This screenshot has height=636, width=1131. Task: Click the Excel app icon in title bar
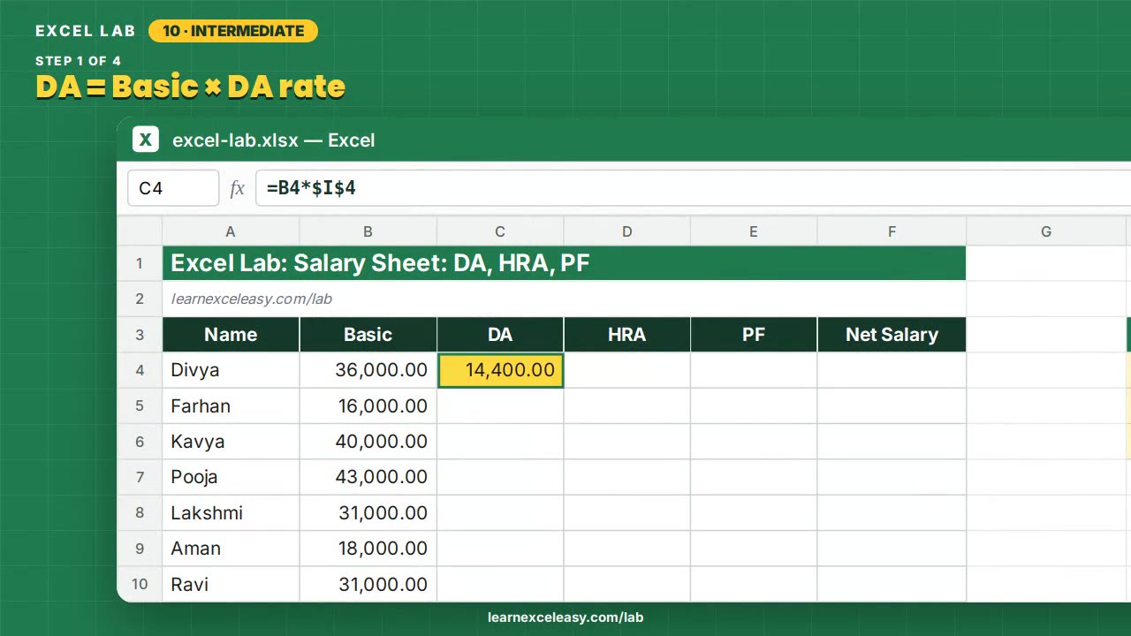(x=146, y=140)
